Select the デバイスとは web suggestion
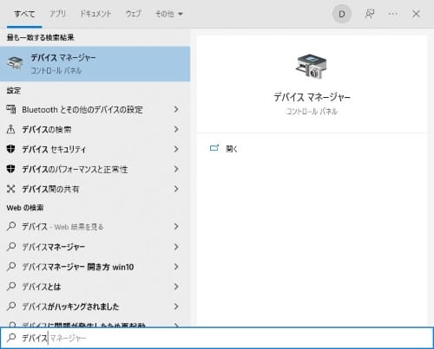Screen dimensions: 434x349 [95, 287]
